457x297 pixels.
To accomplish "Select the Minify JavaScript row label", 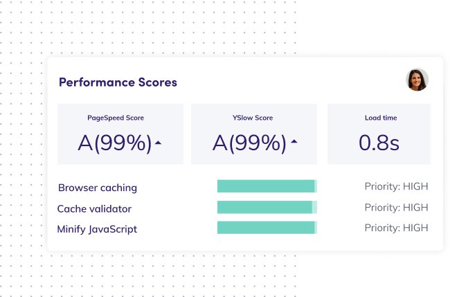I will click(97, 229).
